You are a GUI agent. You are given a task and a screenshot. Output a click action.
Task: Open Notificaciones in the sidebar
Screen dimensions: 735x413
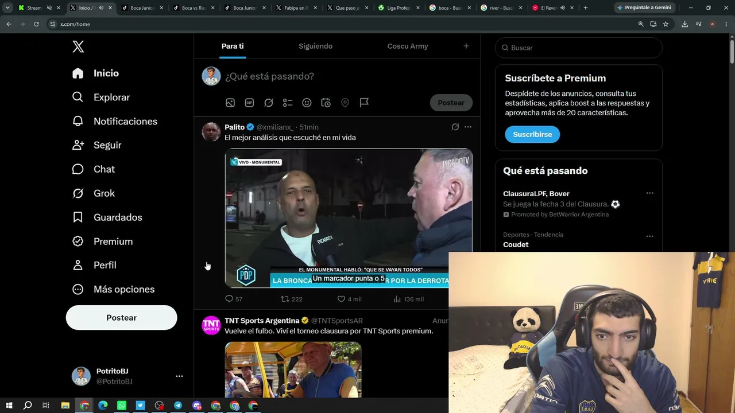(x=115, y=122)
